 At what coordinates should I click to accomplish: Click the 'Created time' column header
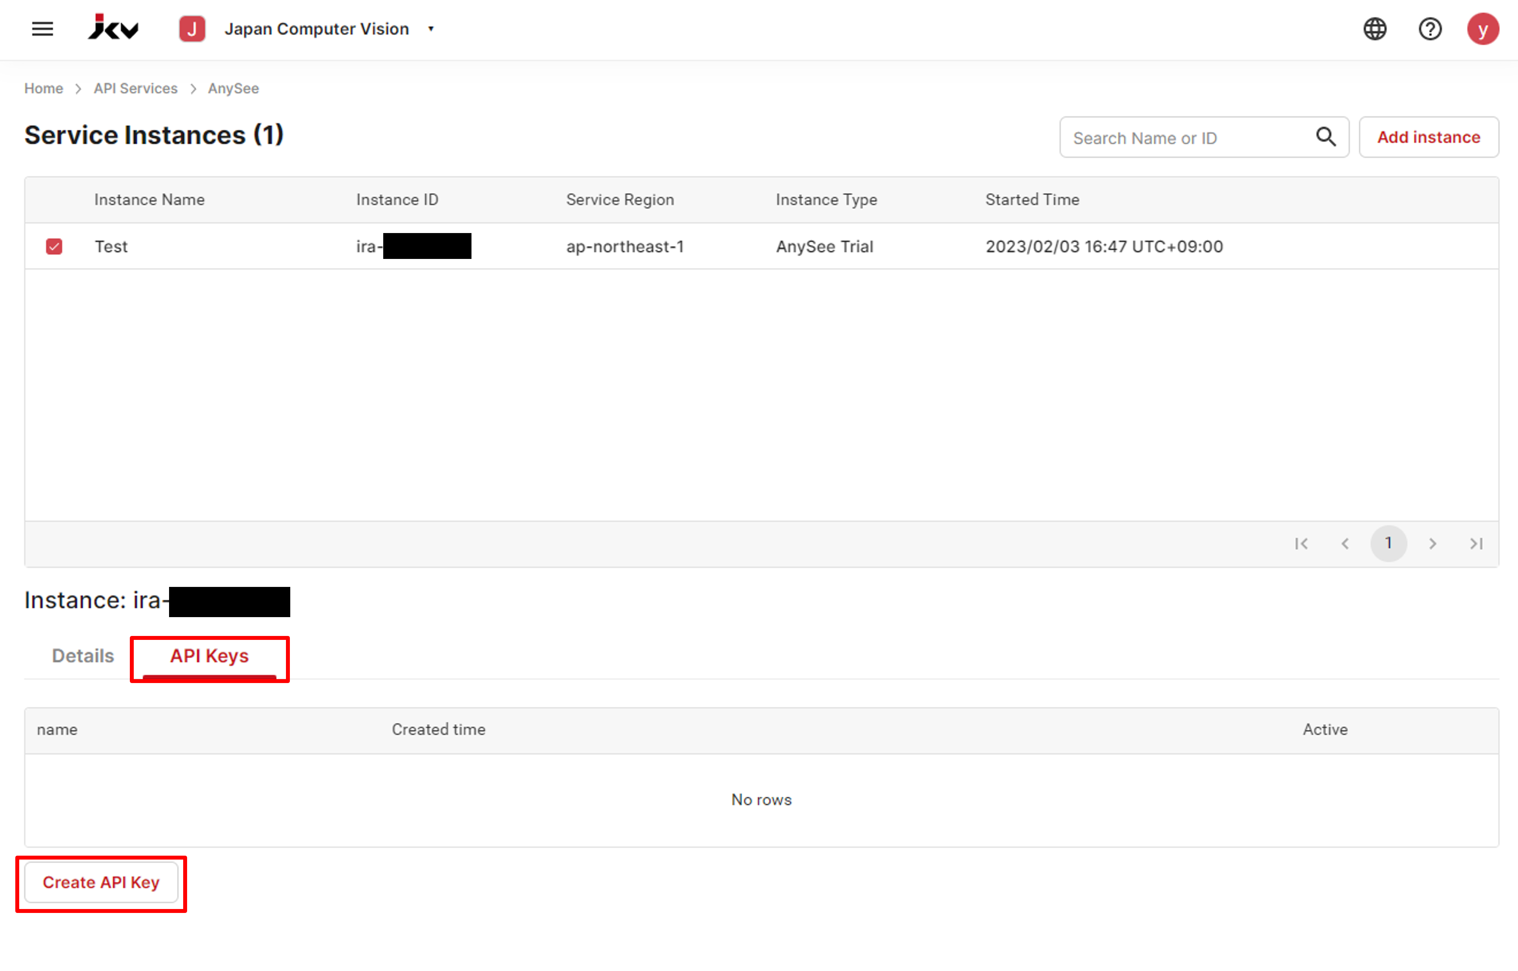tap(439, 730)
